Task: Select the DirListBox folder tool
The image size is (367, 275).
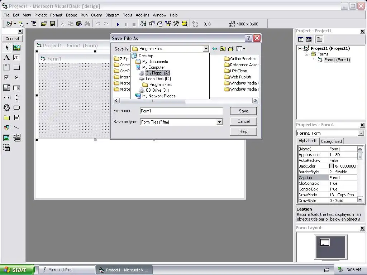Action: tap(7, 117)
